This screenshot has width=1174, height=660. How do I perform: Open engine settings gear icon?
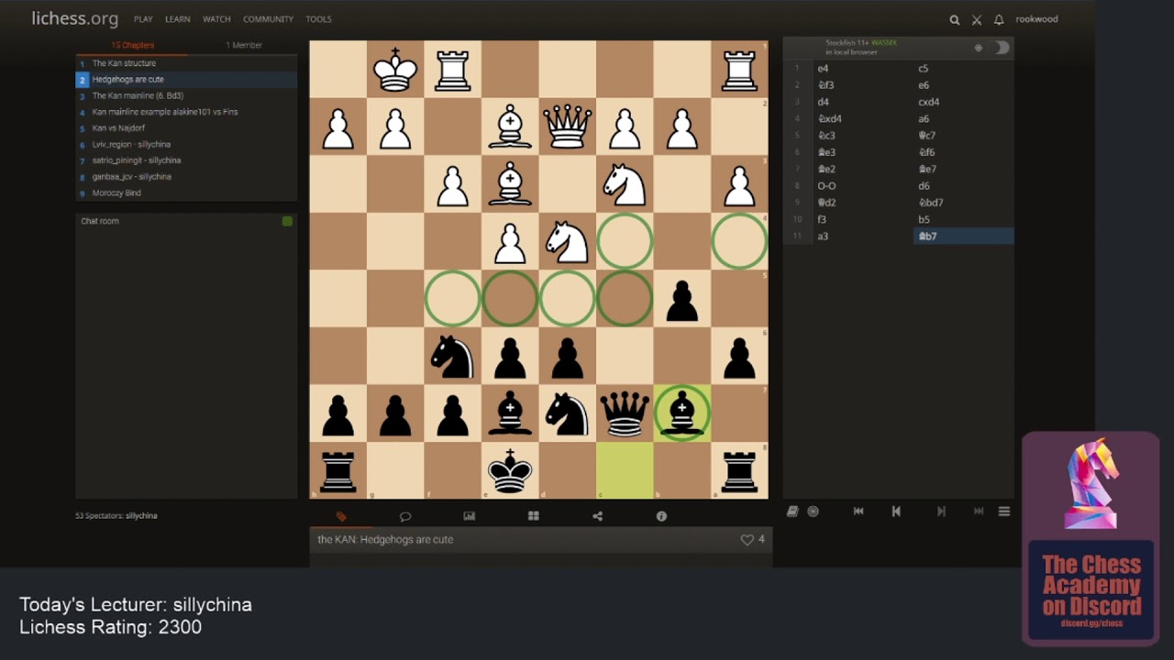[979, 48]
